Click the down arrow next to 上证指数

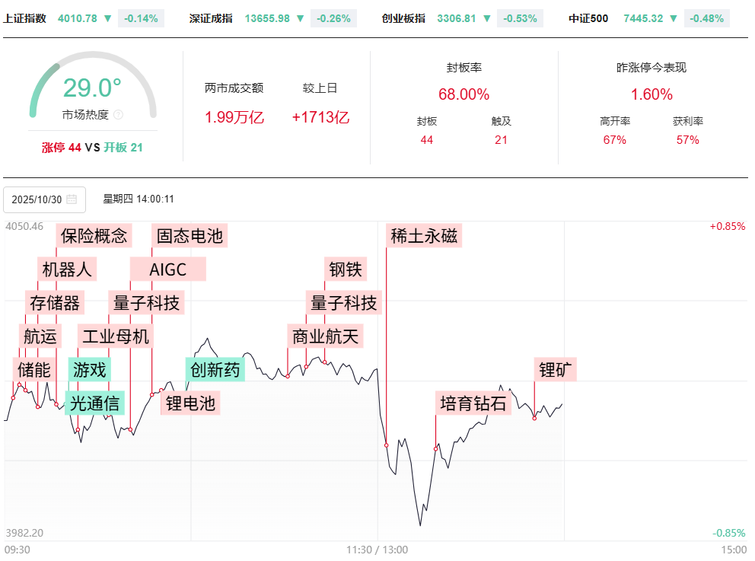click(x=107, y=18)
